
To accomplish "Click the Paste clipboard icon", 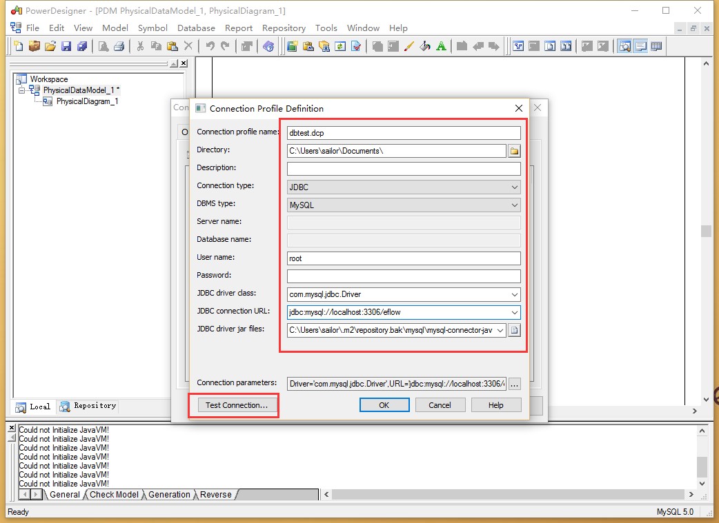I will pyautogui.click(x=173, y=45).
